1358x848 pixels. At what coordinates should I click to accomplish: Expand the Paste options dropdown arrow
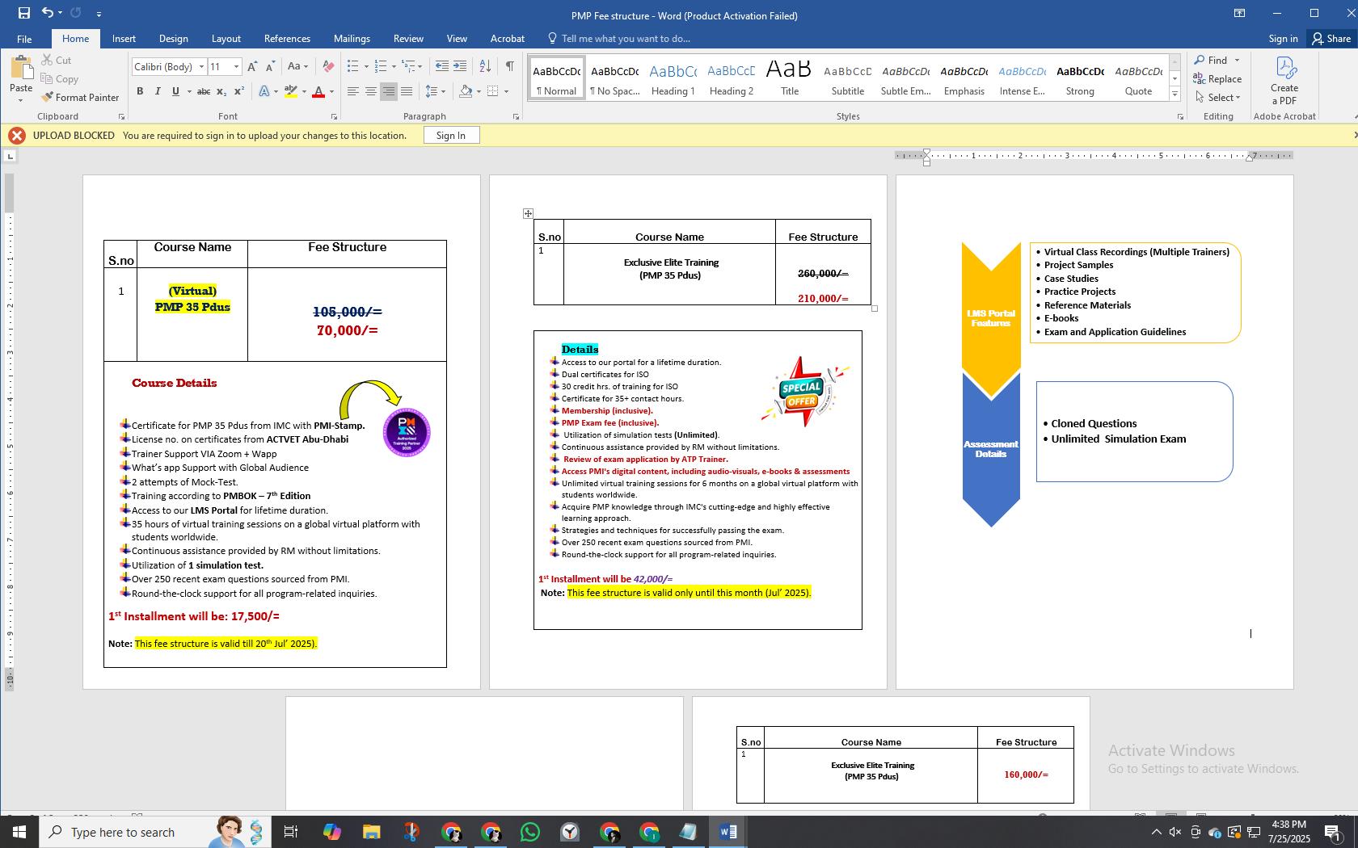[21, 101]
